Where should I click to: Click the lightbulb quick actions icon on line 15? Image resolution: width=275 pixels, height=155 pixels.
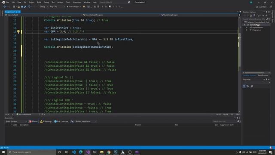(18, 31)
